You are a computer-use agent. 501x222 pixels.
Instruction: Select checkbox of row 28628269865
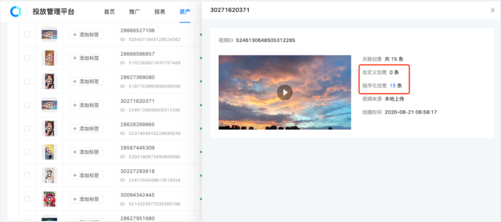(x=28, y=128)
